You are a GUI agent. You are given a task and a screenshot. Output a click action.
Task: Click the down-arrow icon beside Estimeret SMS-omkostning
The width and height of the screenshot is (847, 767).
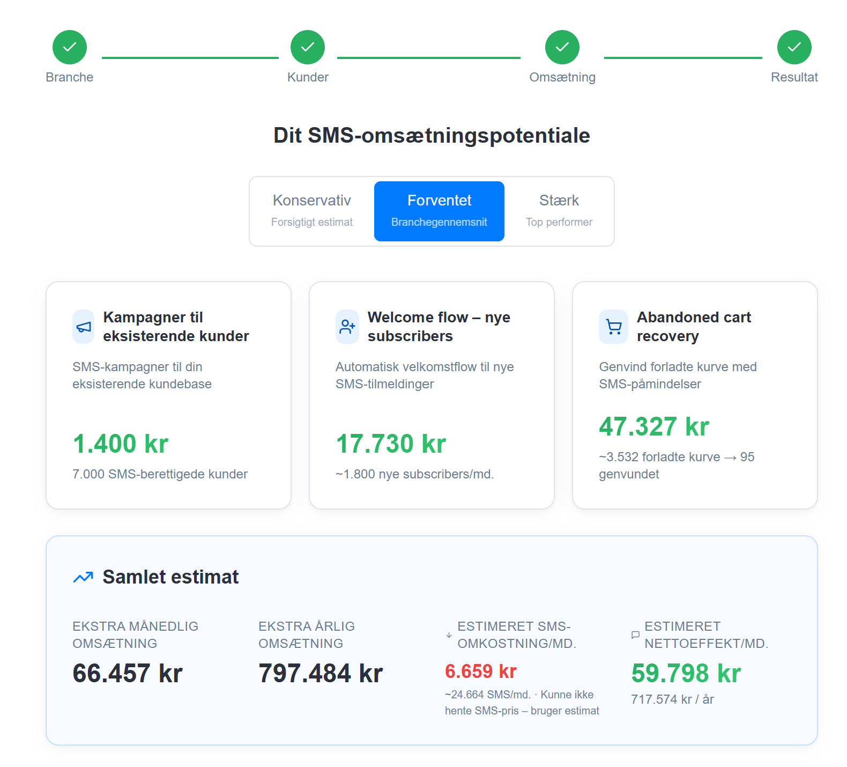point(449,635)
